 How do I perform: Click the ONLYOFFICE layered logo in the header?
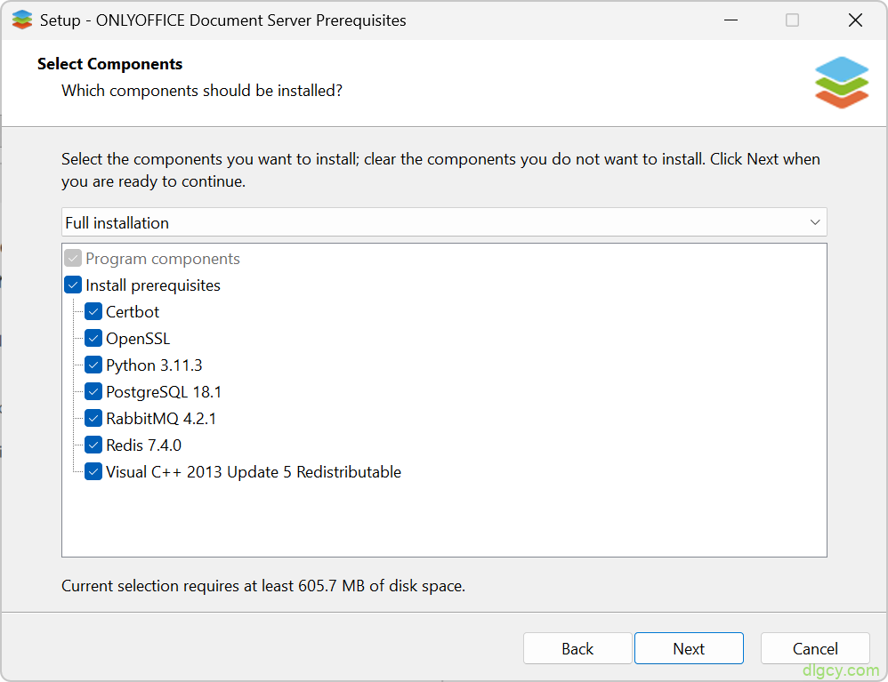click(x=842, y=83)
